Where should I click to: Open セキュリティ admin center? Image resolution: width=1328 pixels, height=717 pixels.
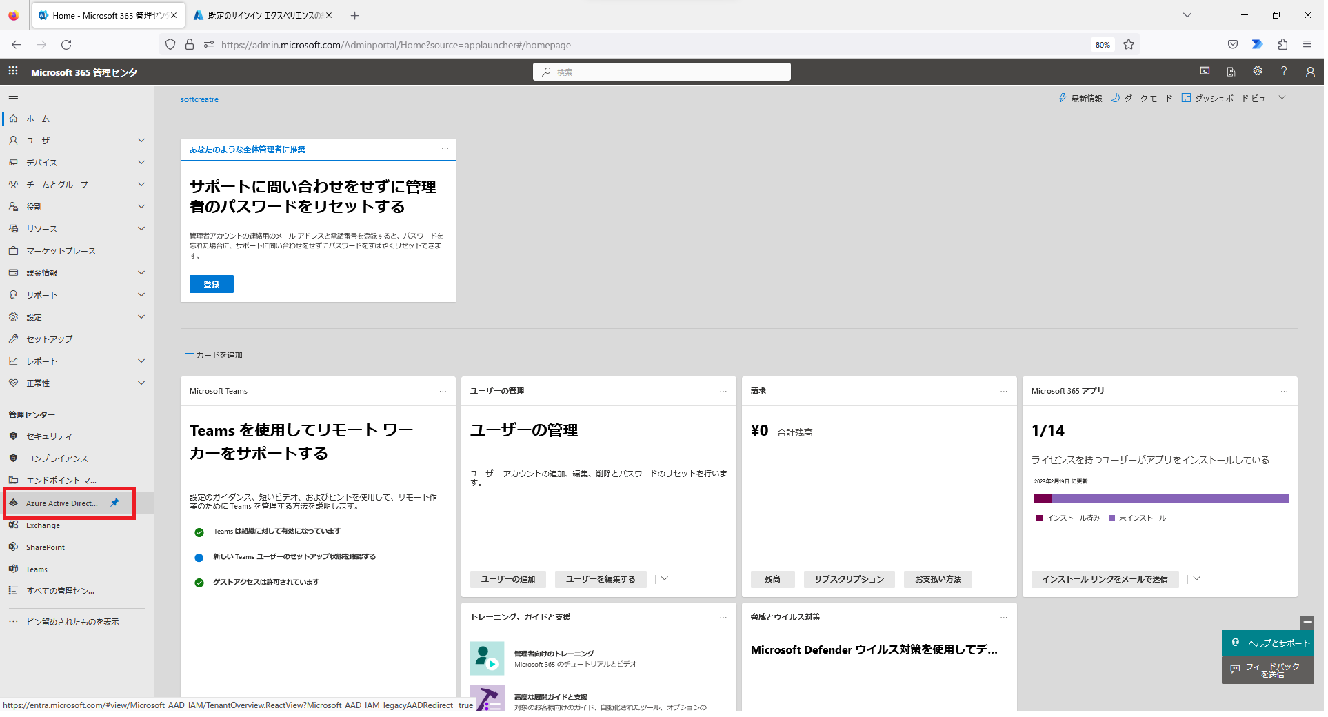tap(49, 436)
